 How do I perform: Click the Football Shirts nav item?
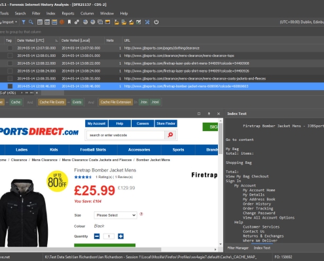[93, 149]
